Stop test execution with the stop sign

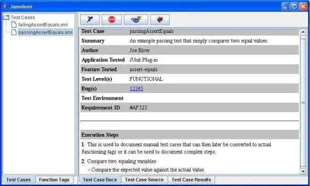112,19
